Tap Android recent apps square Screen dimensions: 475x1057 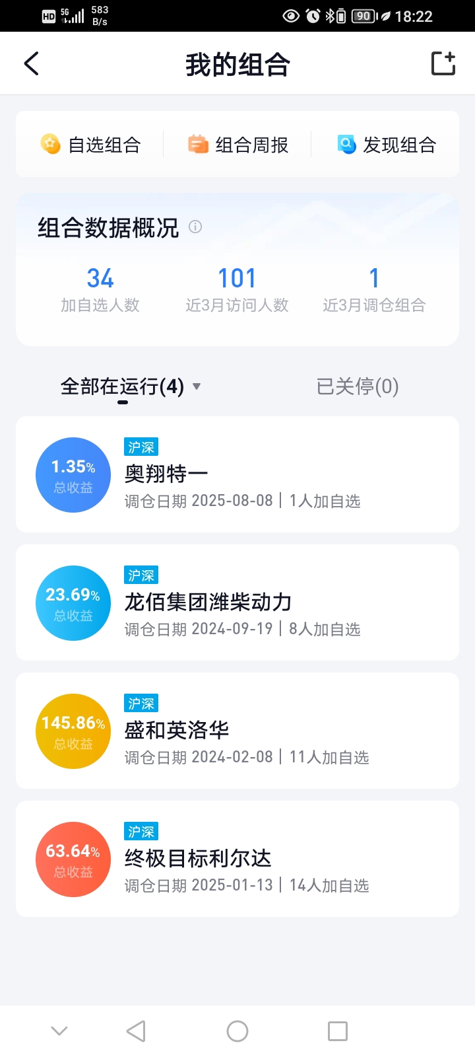(338, 1031)
